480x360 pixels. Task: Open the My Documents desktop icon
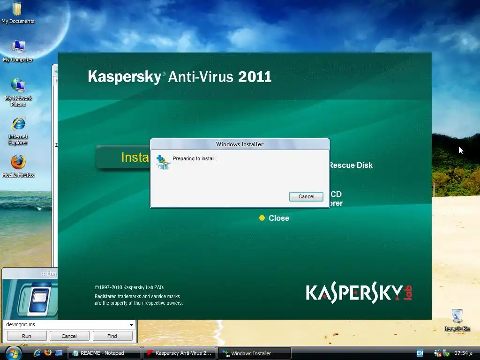(x=18, y=13)
